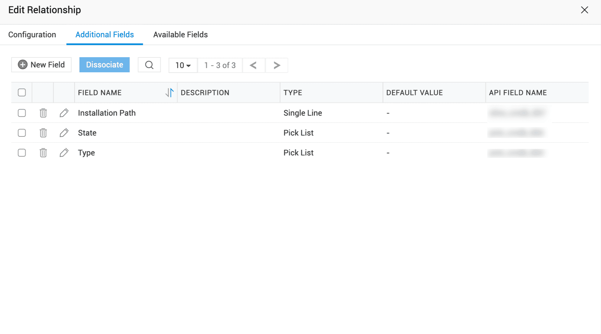The height and width of the screenshot is (334, 601).
Task: Check the select-all header checkbox
Action: (22, 93)
